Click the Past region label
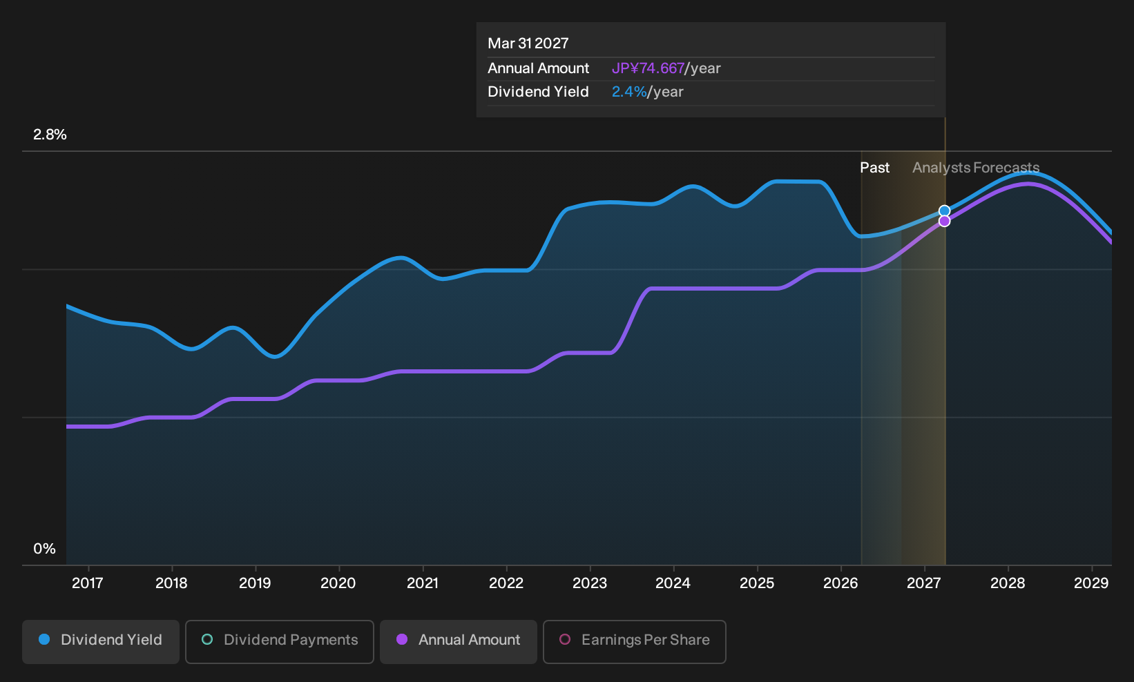1134x682 pixels. tap(874, 168)
